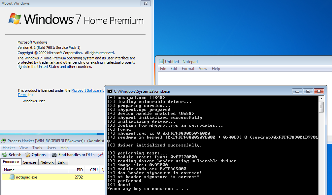Click the Terms link in About Windows
The image size is (332, 195).
click(x=22, y=95)
